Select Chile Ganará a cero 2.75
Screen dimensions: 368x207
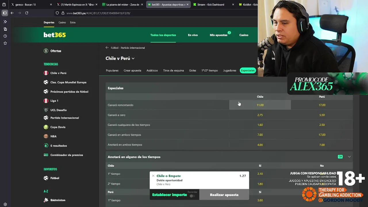point(260,115)
